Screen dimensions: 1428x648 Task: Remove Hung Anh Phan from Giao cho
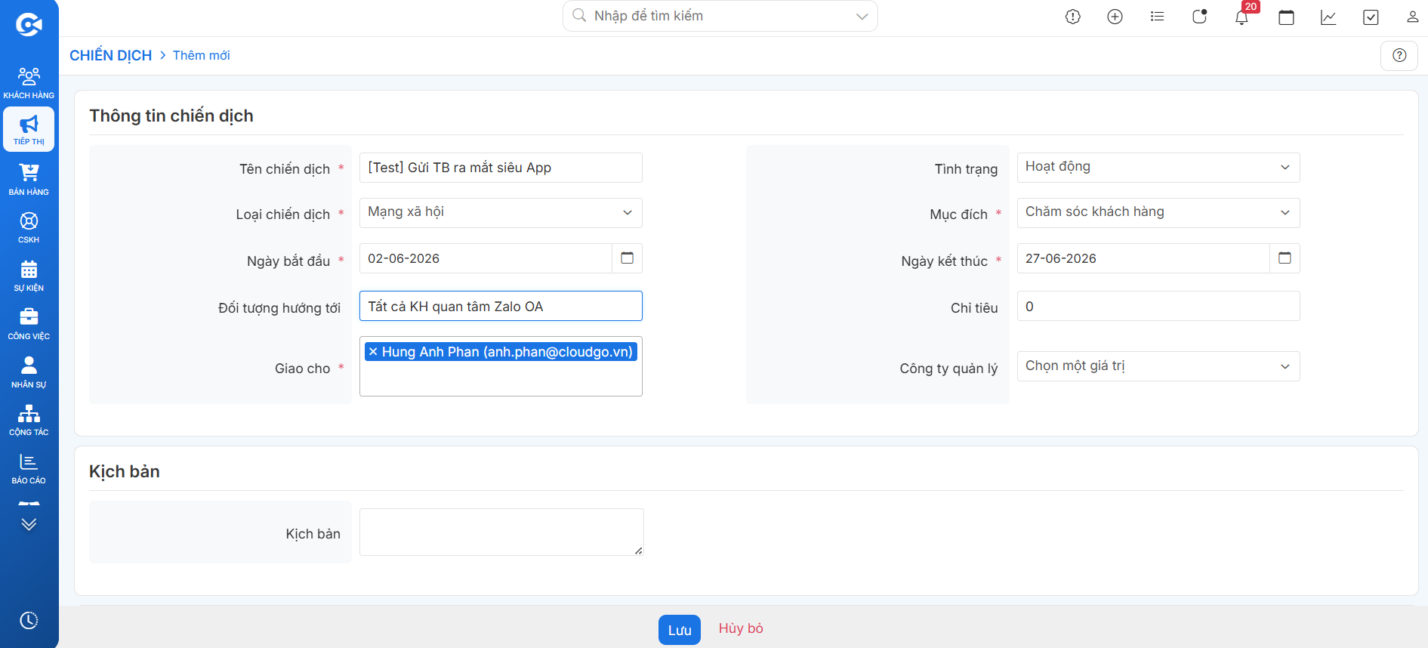pyautogui.click(x=373, y=352)
